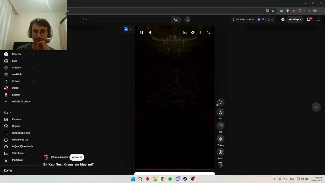Seek using the red Shorts progress bar
Screen dimensions: 325x183
tap(174, 169)
